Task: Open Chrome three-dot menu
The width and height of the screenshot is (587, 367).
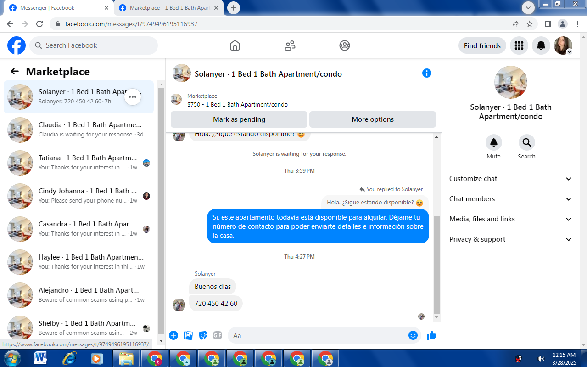Action: 577,24
